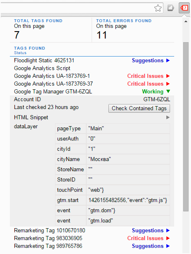Open the Tag Assistant extension icon

(184, 8)
